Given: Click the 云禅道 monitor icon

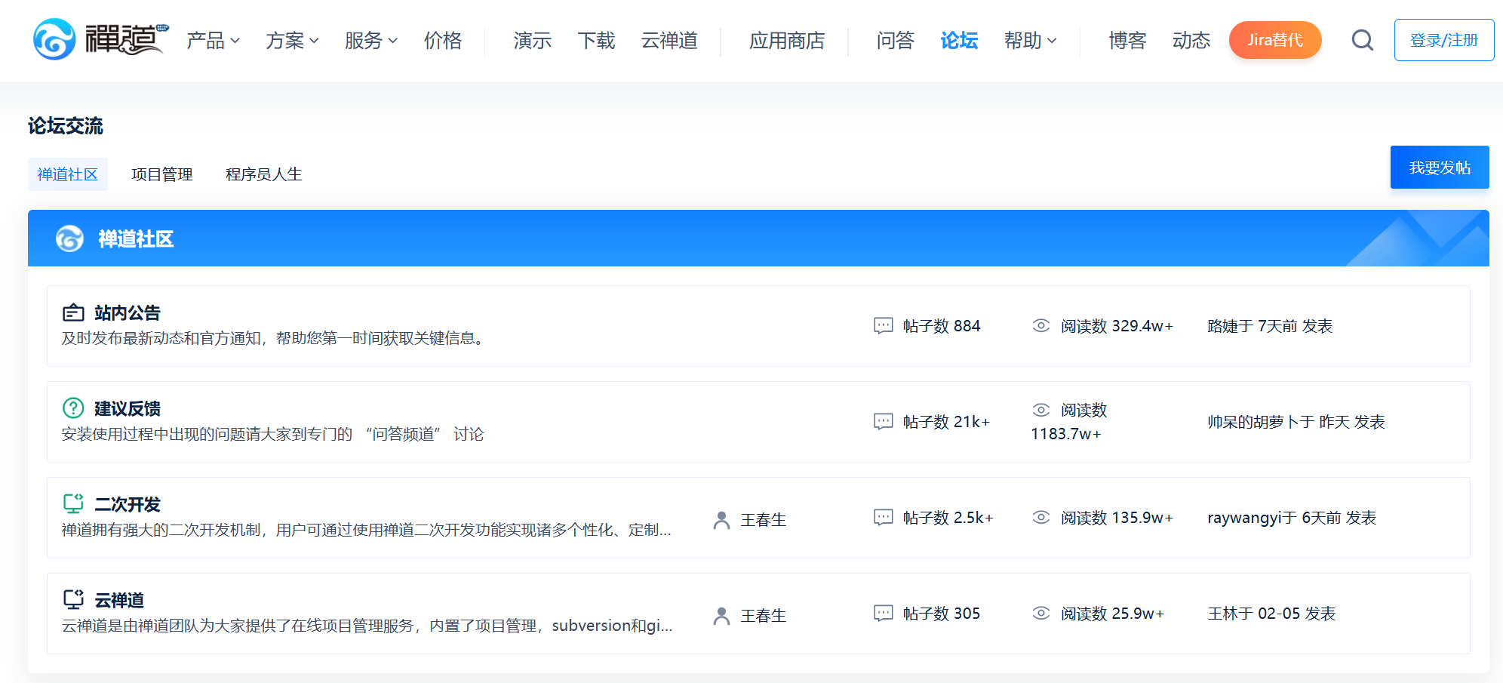Looking at the screenshot, I should [73, 599].
